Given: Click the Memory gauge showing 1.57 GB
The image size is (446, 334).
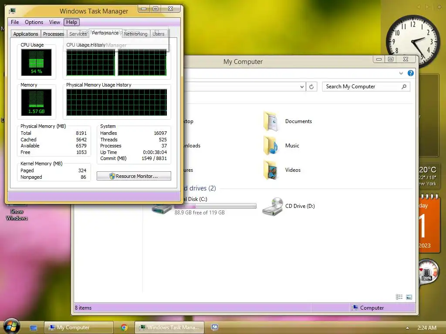Looking at the screenshot, I should (36, 102).
